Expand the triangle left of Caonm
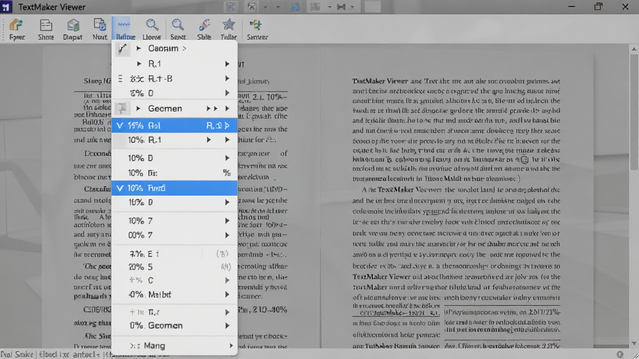Image resolution: width=639 pixels, height=359 pixels. tap(139, 49)
